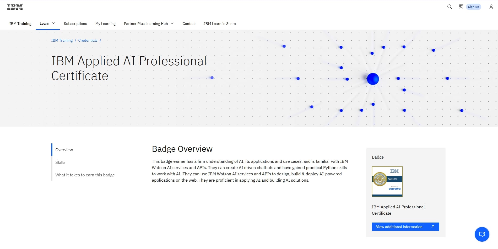Open the Subscriptions page

(75, 24)
